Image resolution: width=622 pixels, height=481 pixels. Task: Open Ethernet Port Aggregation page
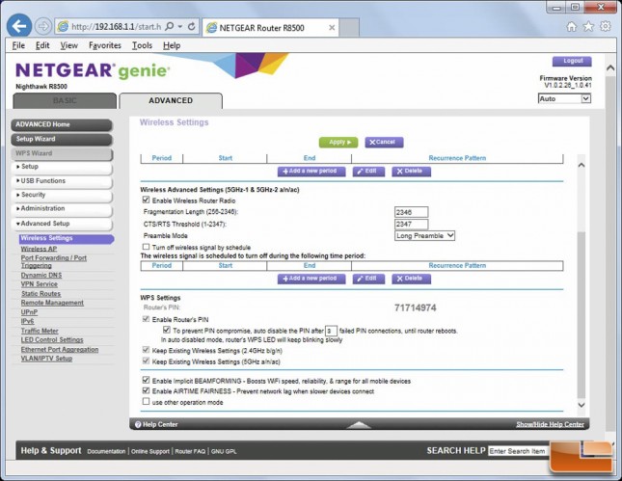click(x=60, y=350)
